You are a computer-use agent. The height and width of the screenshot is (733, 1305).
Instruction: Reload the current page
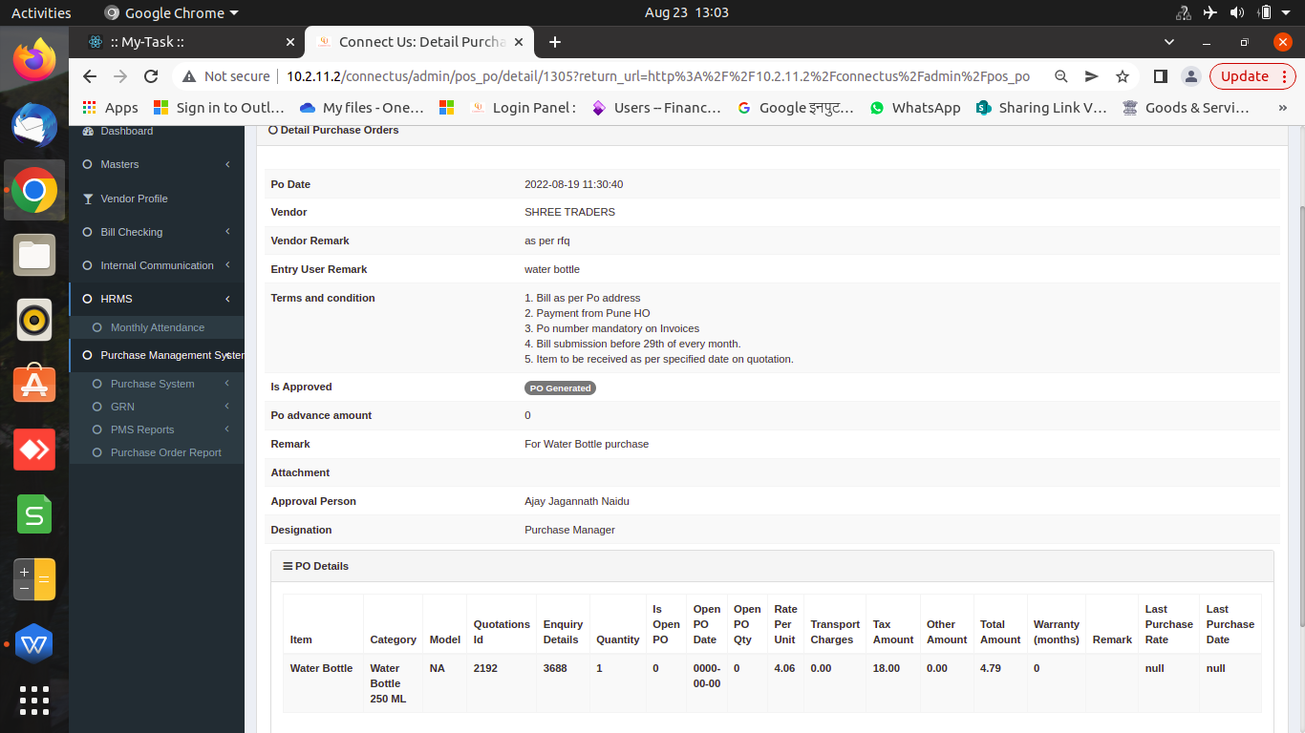pos(151,76)
